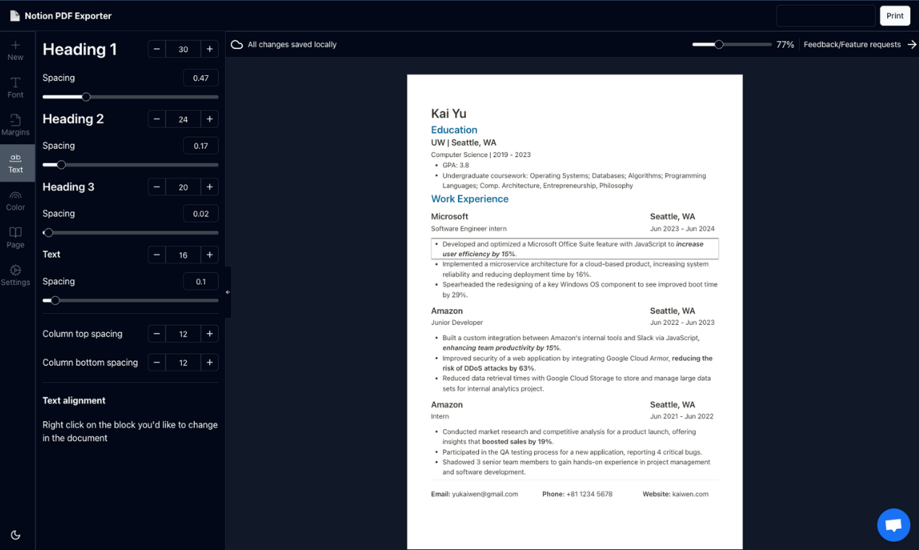The image size is (919, 550).
Task: Click the Text spacing slider handle
Action: (x=55, y=300)
